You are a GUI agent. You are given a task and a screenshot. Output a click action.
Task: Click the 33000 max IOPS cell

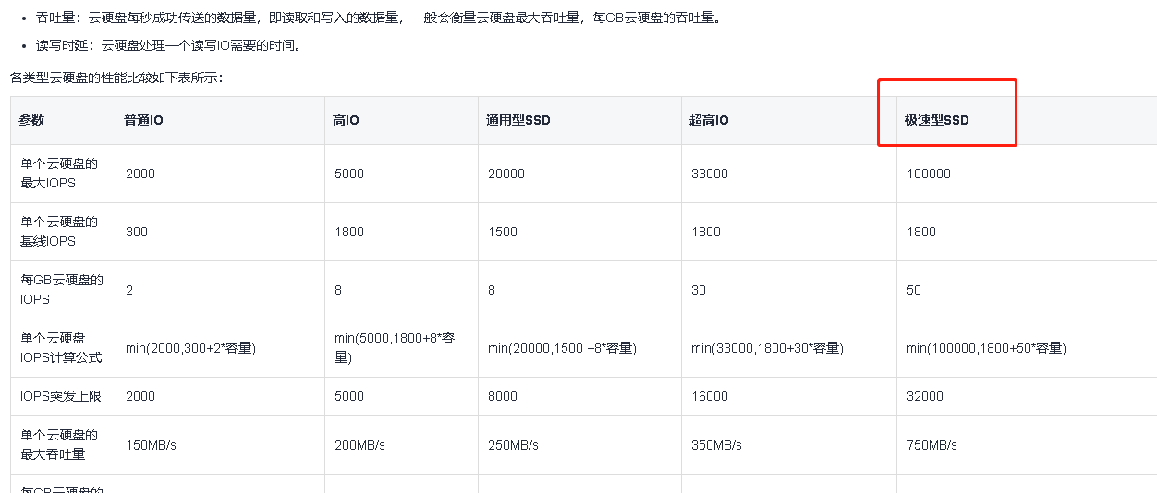tap(709, 174)
